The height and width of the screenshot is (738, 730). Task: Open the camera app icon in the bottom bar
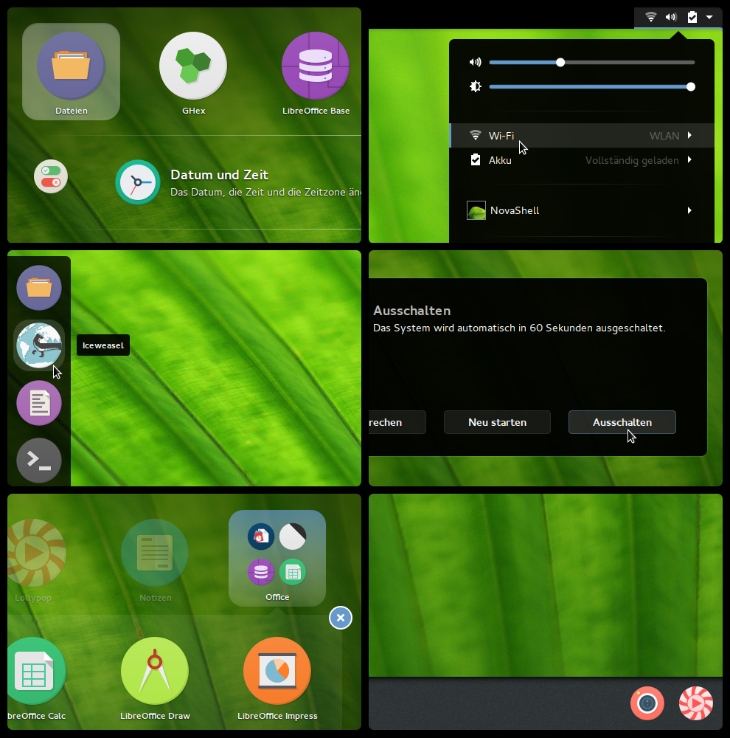point(647,703)
